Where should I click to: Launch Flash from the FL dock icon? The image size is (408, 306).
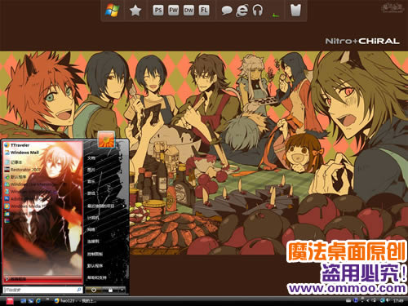(204, 11)
